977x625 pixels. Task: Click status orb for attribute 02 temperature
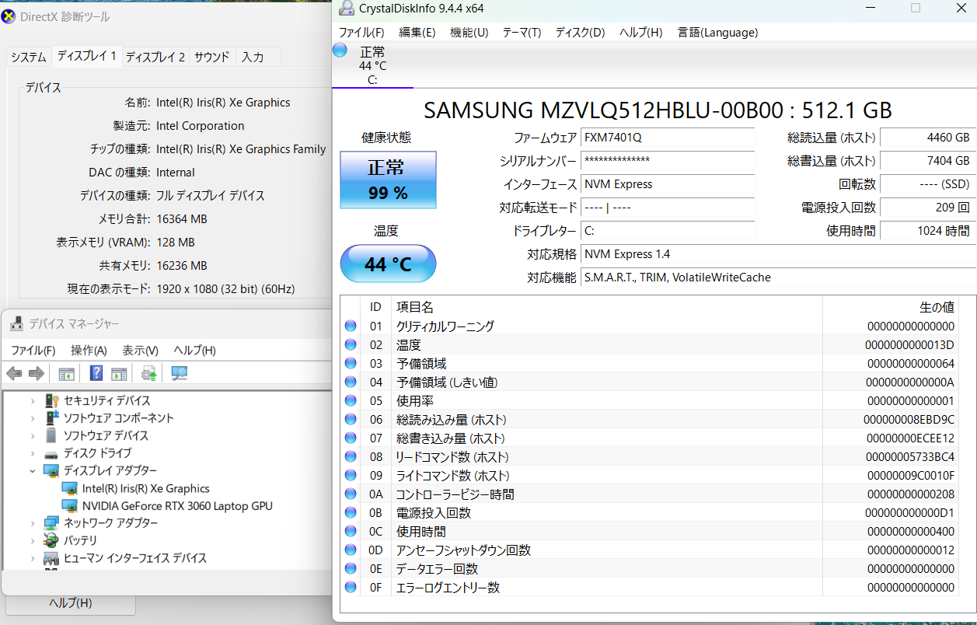[351, 345]
